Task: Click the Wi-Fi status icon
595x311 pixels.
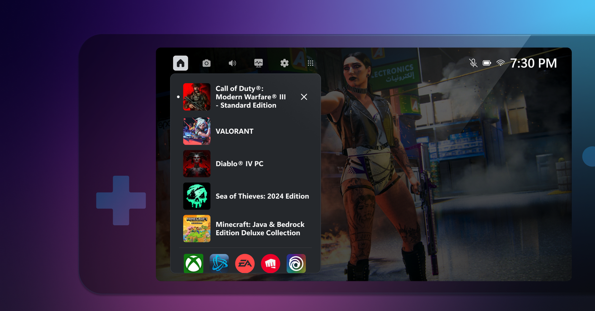Action: click(x=501, y=63)
